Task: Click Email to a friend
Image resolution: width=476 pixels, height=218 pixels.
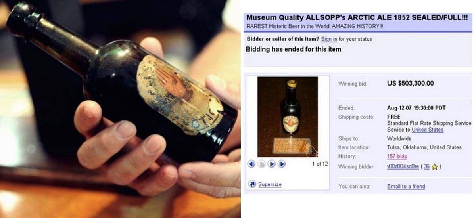Action: tap(406, 186)
